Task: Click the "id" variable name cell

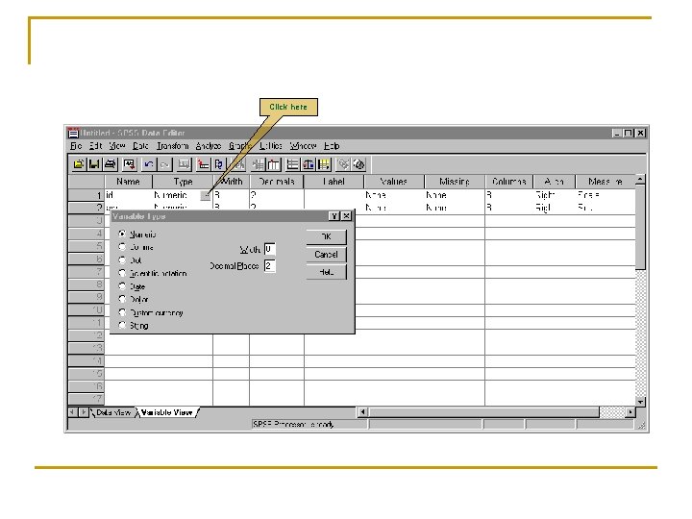Action: (x=129, y=195)
